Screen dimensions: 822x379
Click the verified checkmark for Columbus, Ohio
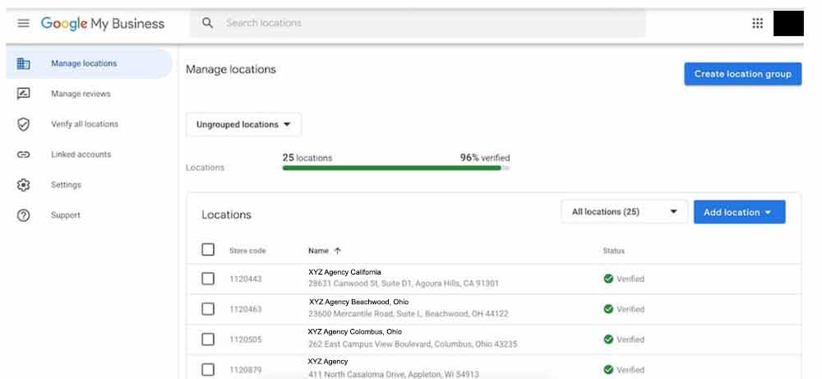click(x=608, y=340)
